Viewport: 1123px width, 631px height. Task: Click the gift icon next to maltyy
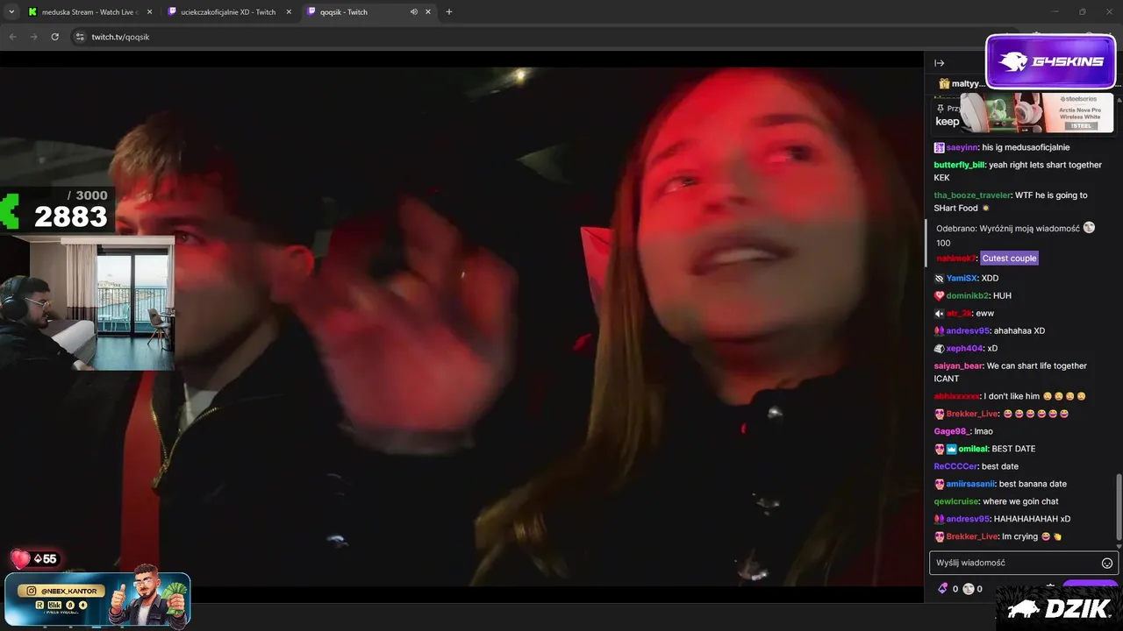[944, 84]
